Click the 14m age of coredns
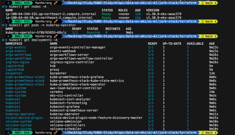 coord(212,92)
